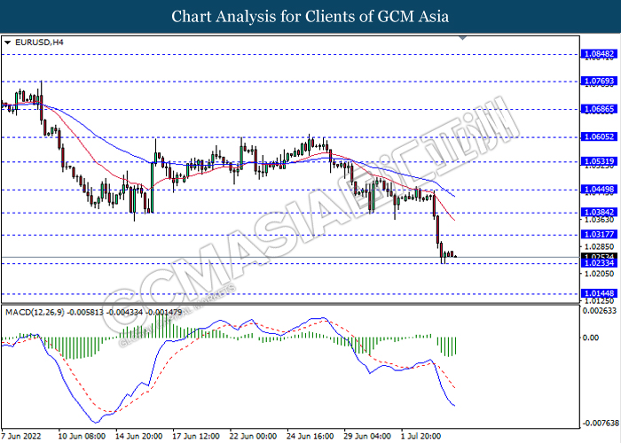Select the 1.06865 price level label
This screenshot has height=443, width=621.
[599, 109]
